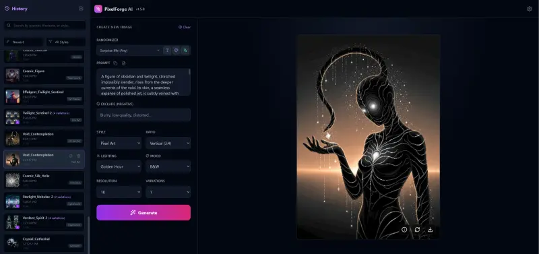Click the v1.5.0 version label

pyautogui.click(x=140, y=9)
